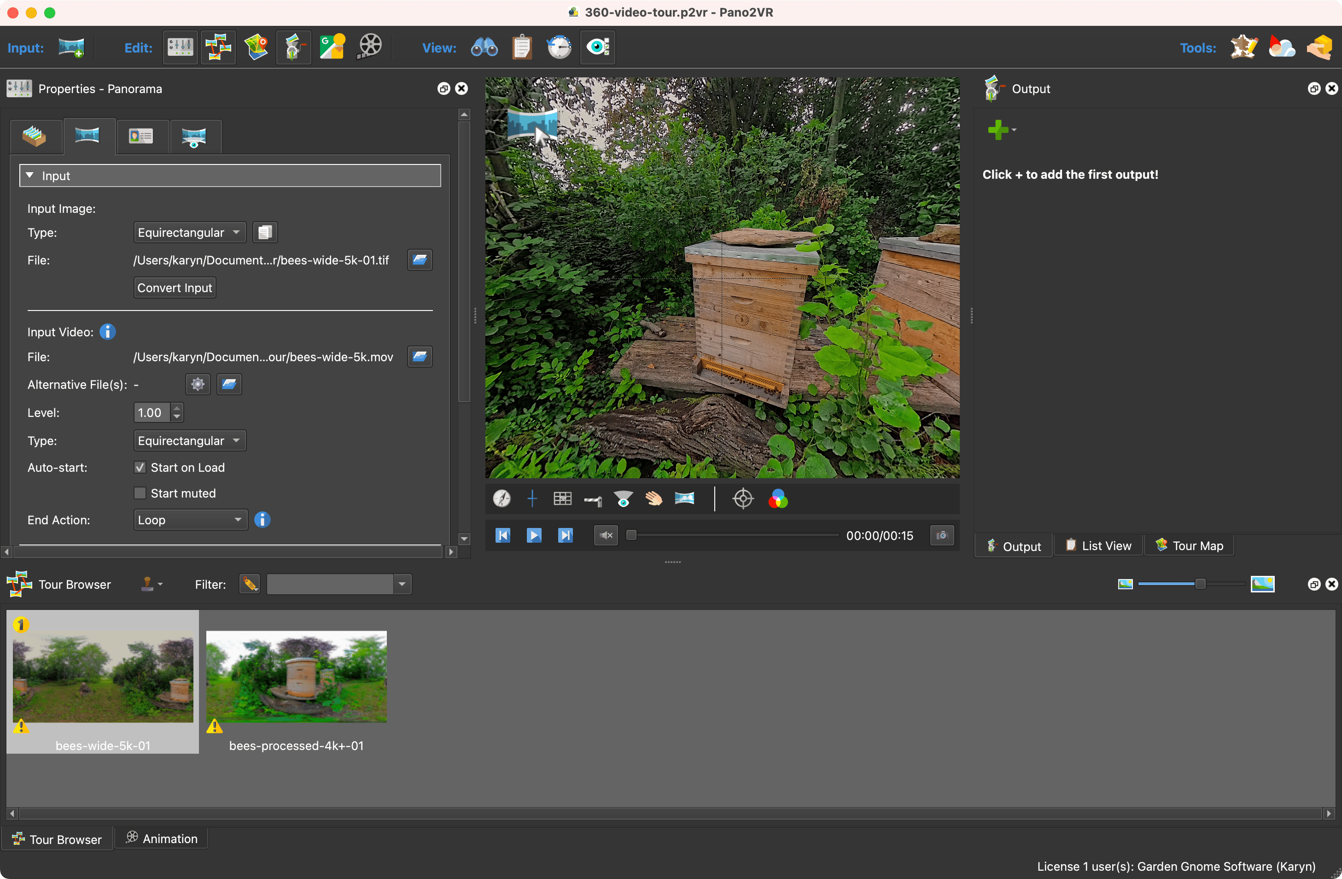Click the End Action info icon
The height and width of the screenshot is (879, 1342).
262,520
